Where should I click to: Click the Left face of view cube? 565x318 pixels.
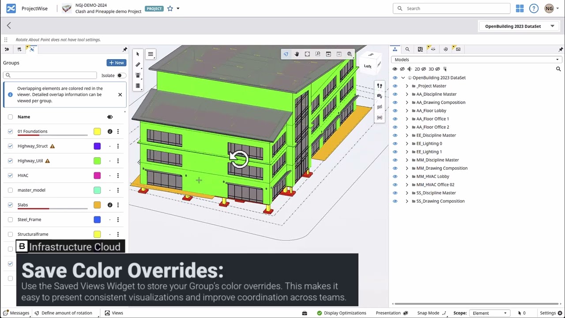pyautogui.click(x=368, y=66)
